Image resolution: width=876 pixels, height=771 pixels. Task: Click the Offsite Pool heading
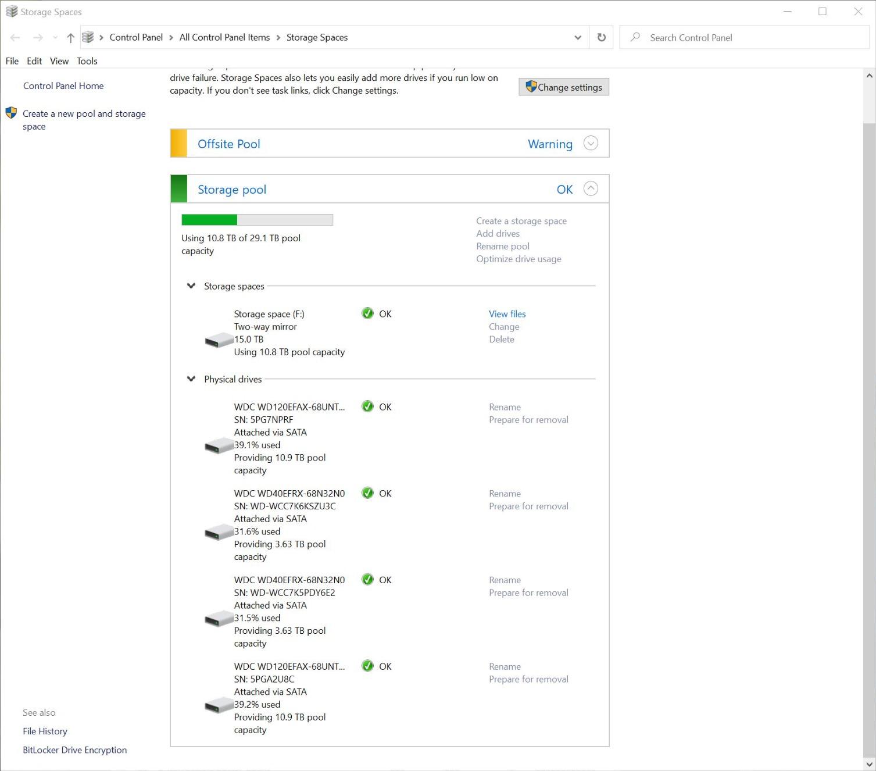(229, 144)
